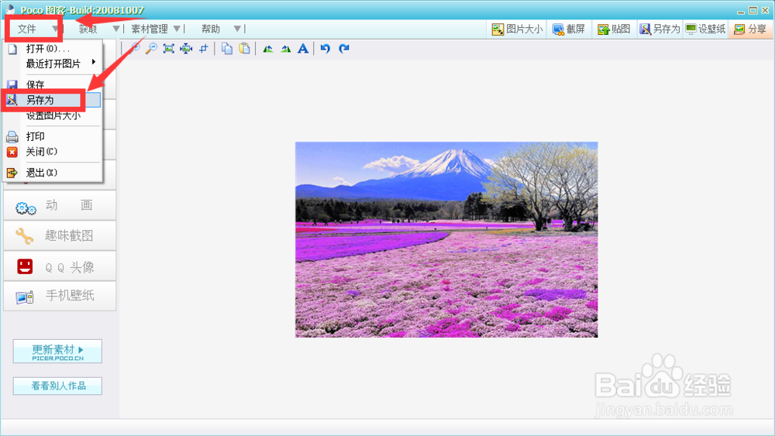
Task: Click the 图片大小 toolbar button
Action: coord(517,29)
